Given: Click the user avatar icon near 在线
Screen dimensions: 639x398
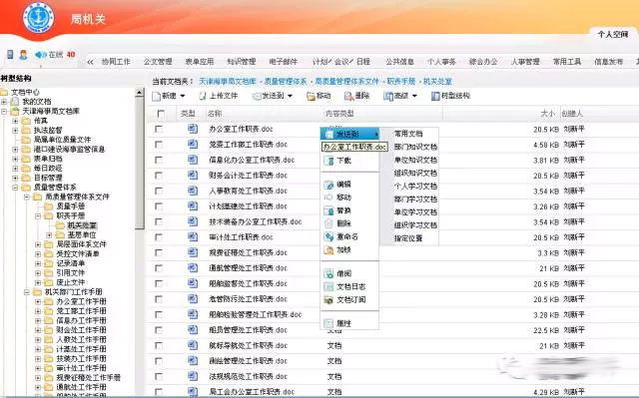Looking at the screenshot, I should [x=23, y=54].
